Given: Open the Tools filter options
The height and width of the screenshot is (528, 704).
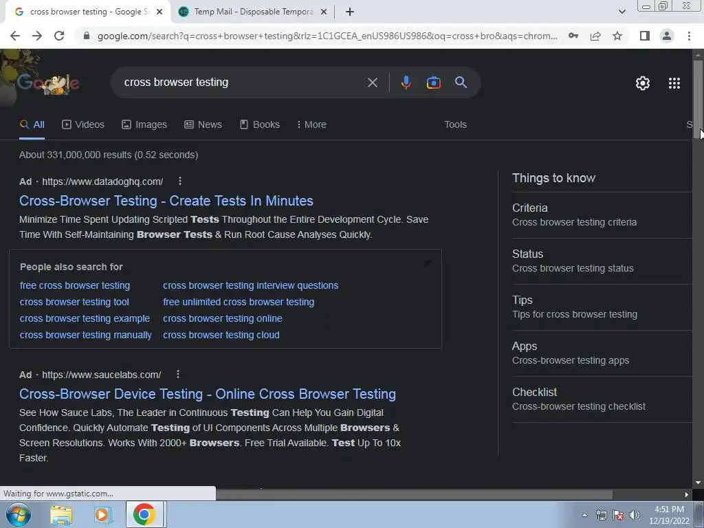Looking at the screenshot, I should coord(455,124).
